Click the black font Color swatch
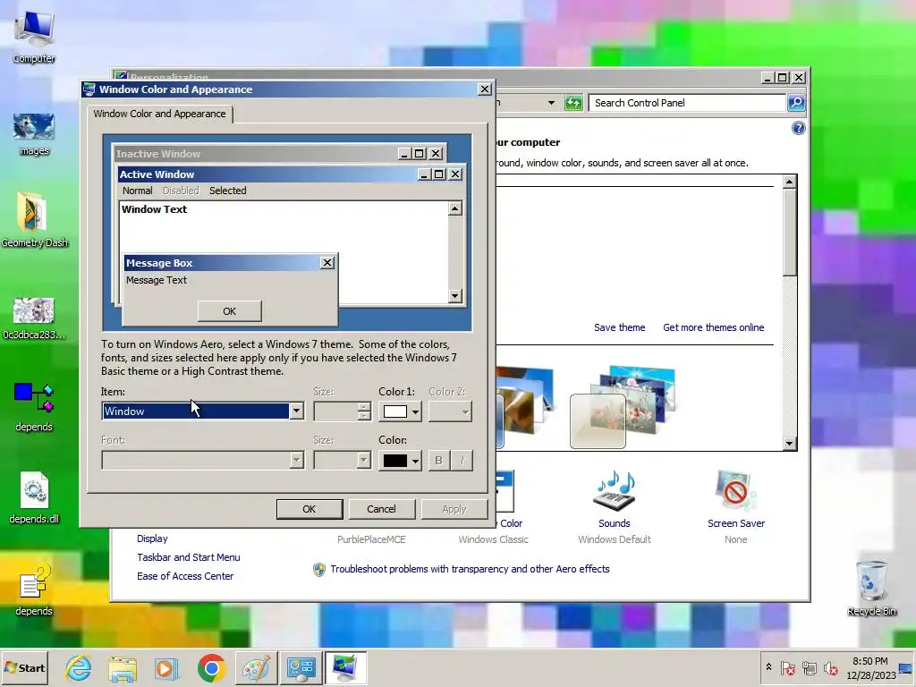The height and width of the screenshot is (687, 916). (x=394, y=461)
